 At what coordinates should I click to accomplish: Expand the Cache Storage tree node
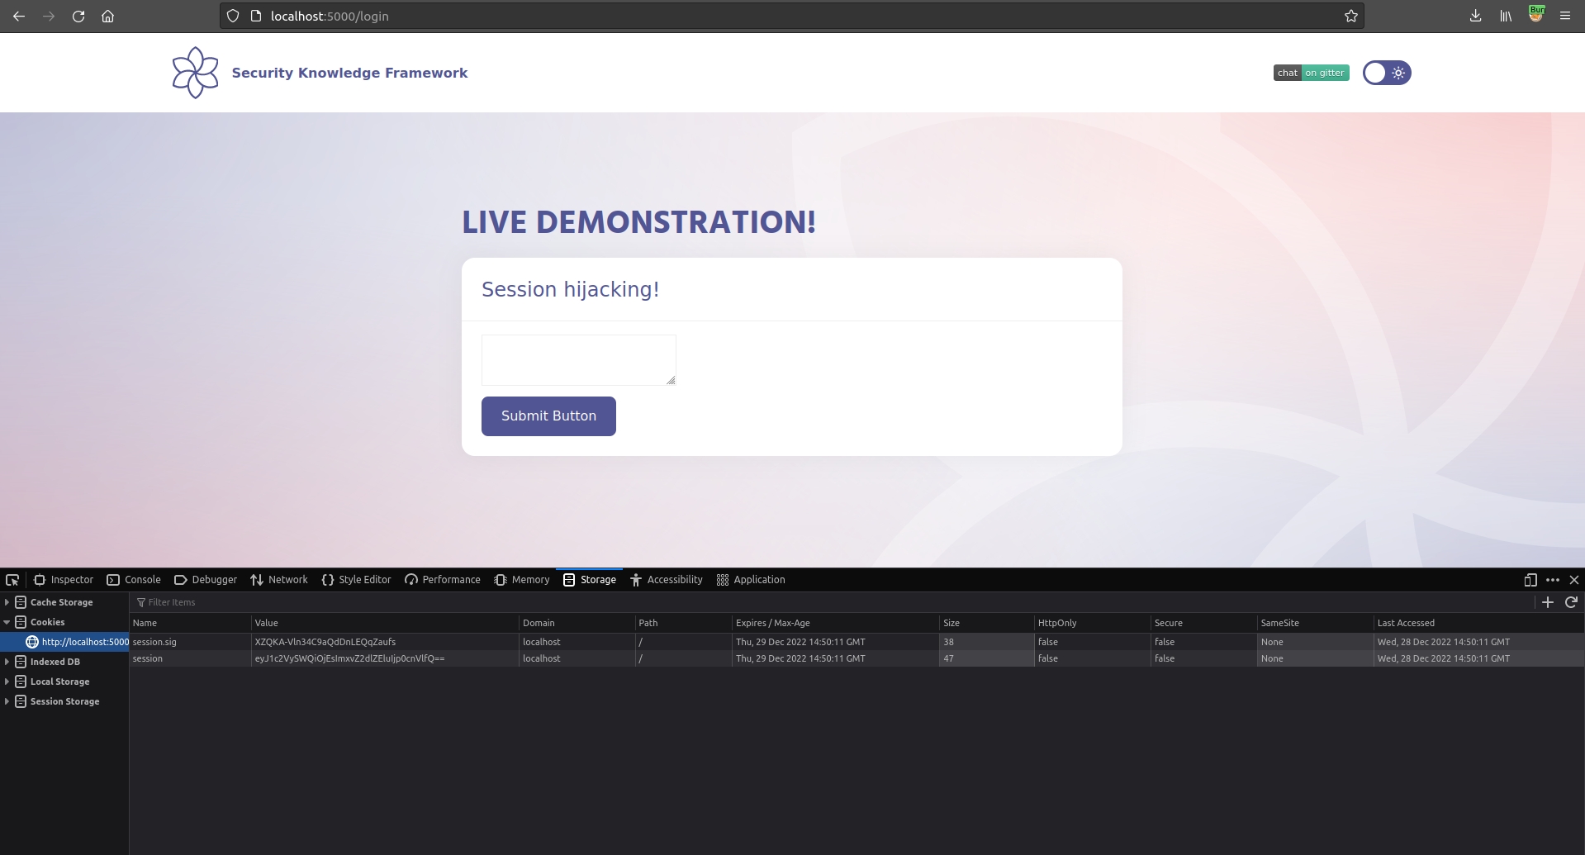click(7, 602)
